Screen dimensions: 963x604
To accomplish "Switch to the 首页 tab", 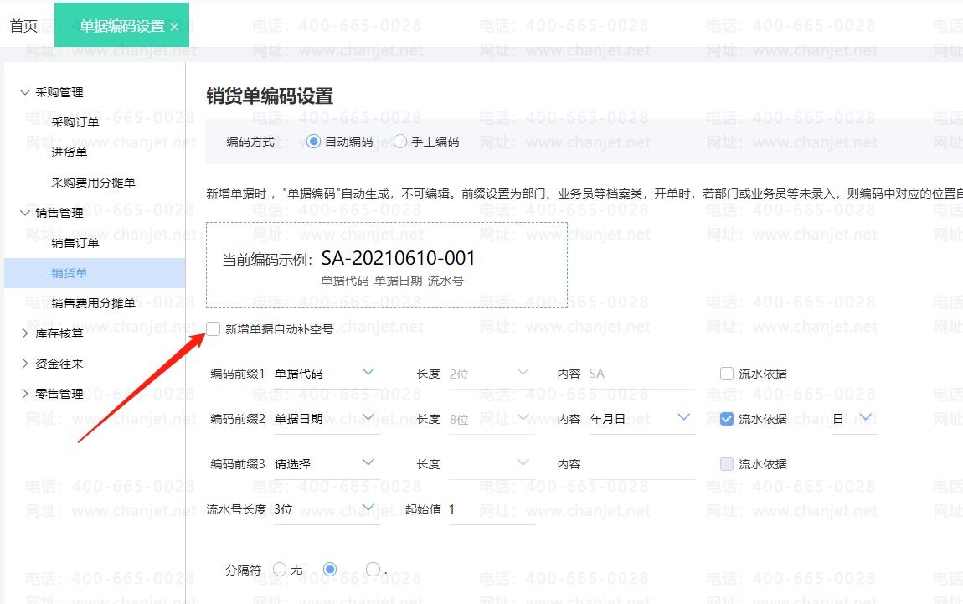I will point(24,26).
